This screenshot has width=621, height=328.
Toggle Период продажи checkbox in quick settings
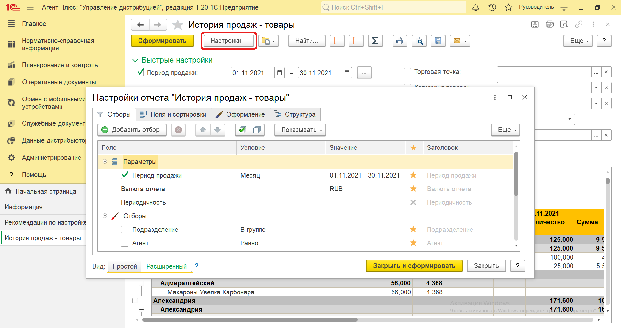click(140, 72)
